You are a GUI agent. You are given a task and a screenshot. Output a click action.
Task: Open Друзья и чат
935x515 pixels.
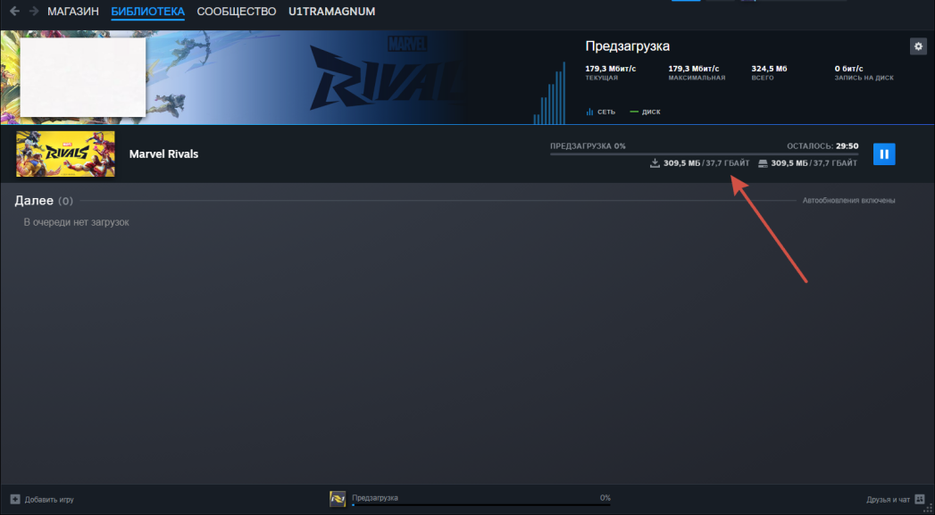click(896, 500)
